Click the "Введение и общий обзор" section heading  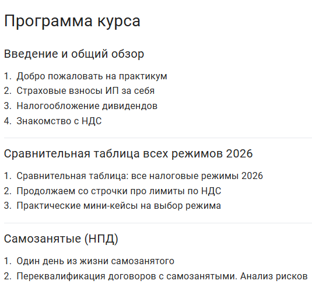point(74,54)
